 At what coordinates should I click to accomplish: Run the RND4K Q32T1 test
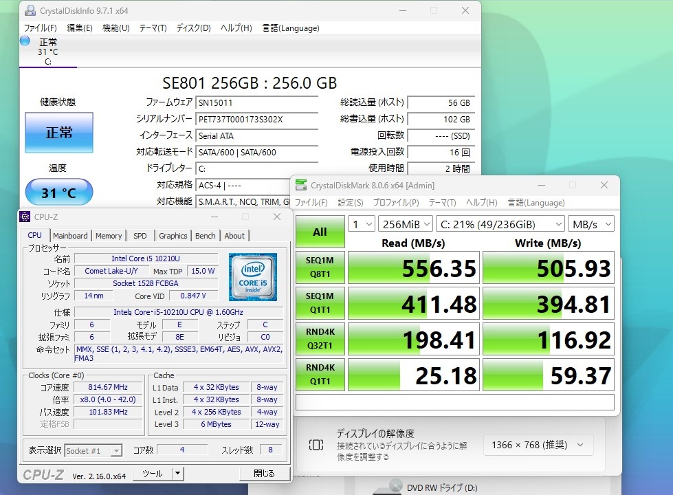tap(320, 339)
